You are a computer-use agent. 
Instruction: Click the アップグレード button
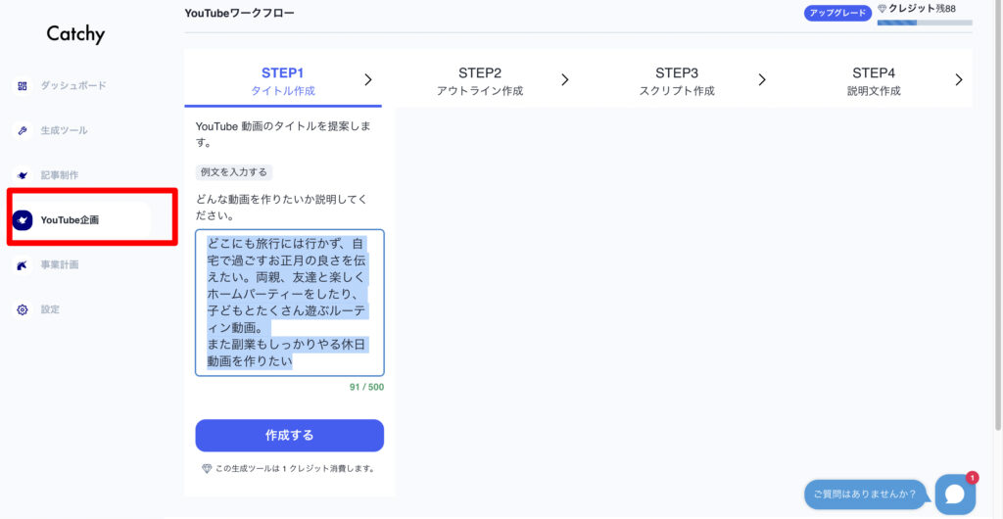point(837,13)
